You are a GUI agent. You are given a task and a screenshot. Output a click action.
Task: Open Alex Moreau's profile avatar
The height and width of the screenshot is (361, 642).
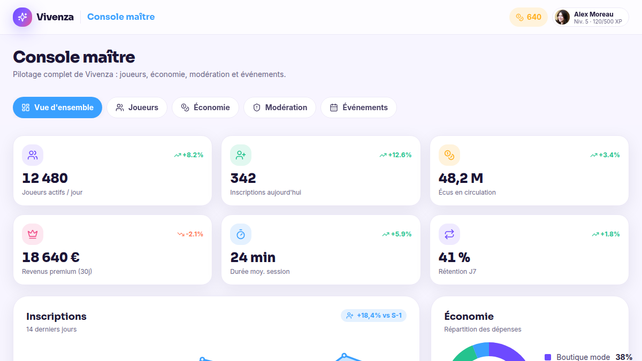coord(562,17)
